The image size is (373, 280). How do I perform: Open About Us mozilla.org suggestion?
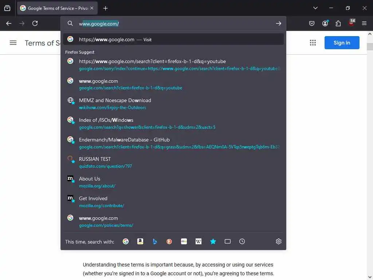click(x=173, y=182)
